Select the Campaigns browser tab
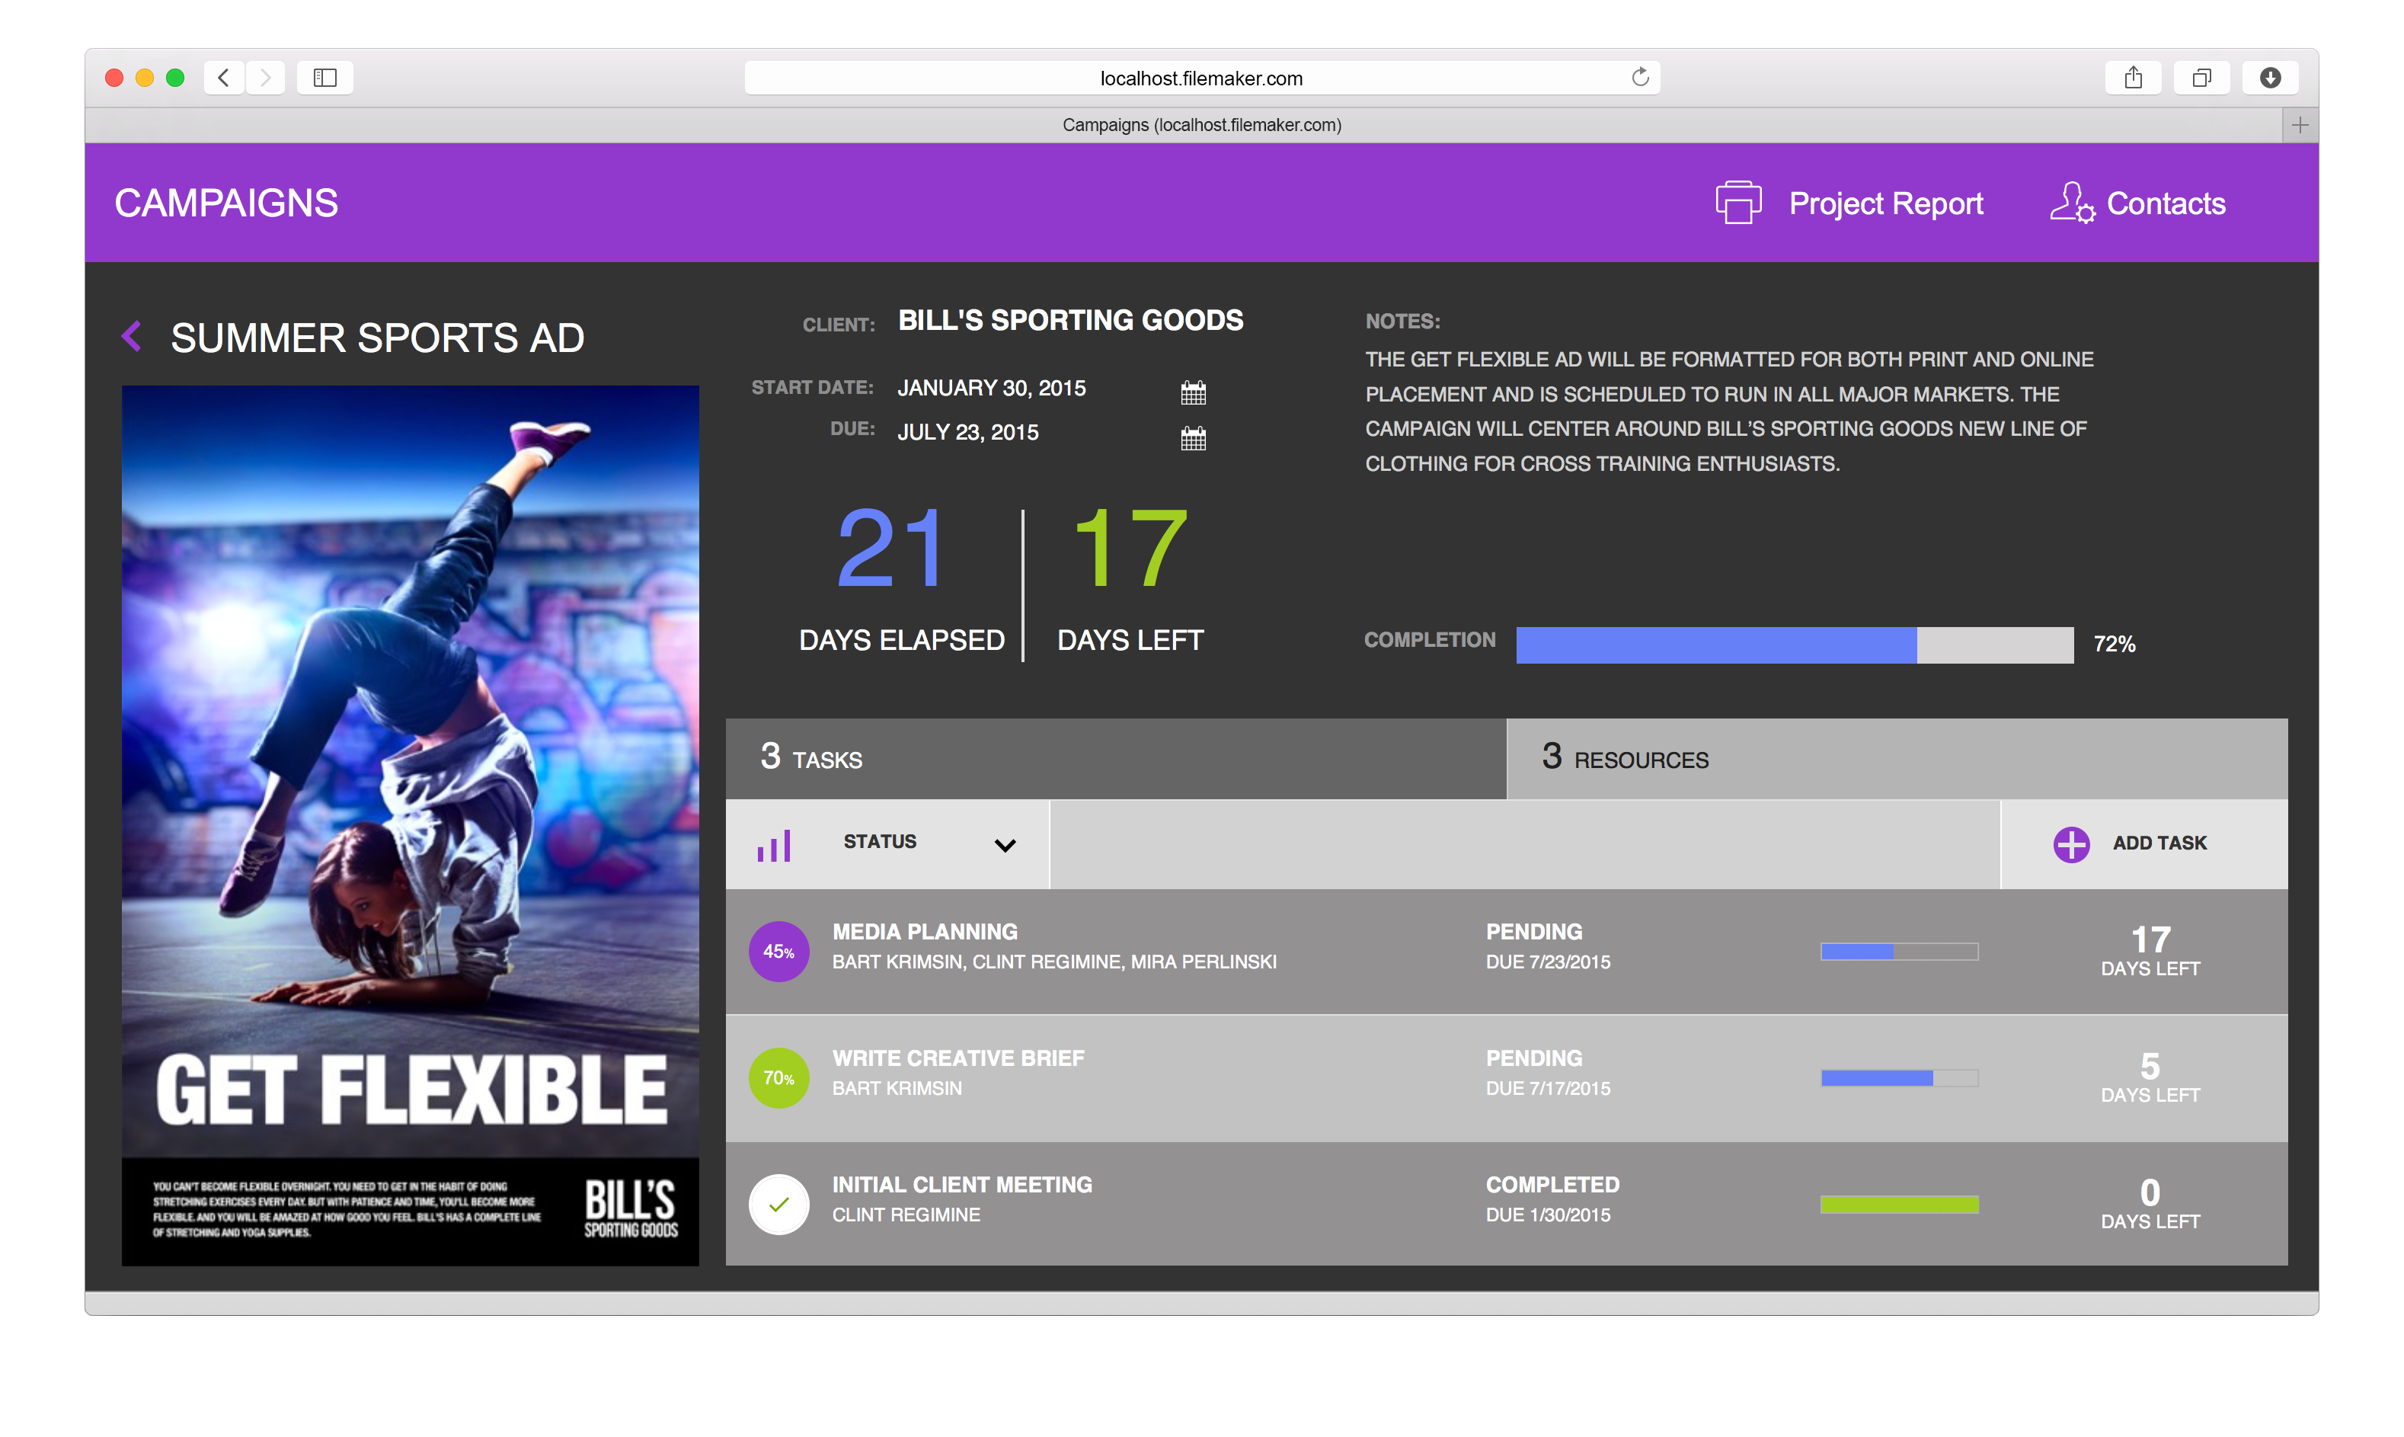This screenshot has height=1437, width=2404. pyautogui.click(x=1202, y=125)
